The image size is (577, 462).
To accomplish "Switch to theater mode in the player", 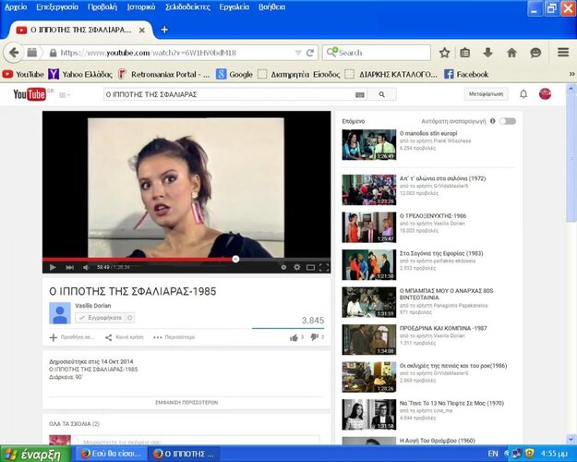I will click(310, 267).
